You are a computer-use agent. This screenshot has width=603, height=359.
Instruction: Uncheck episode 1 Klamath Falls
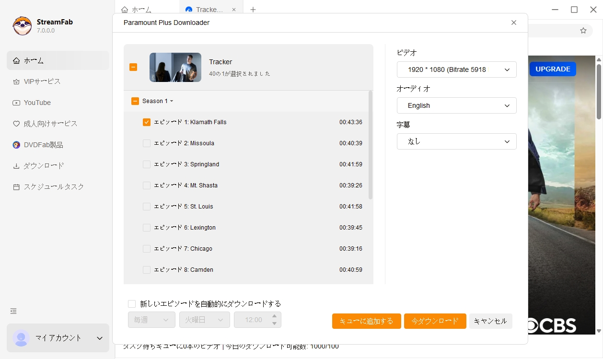147,122
